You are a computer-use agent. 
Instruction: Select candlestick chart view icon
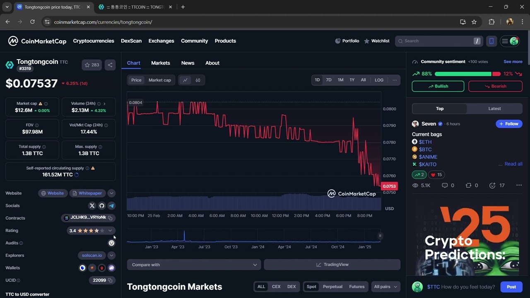(198, 80)
